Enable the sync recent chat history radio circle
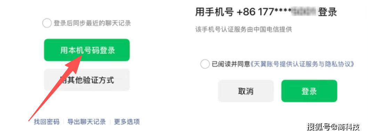 coord(47,23)
